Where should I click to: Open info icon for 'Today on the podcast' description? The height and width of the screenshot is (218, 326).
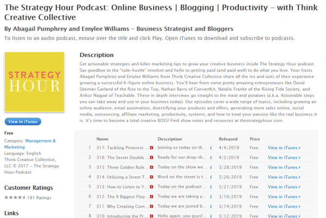point(211,187)
